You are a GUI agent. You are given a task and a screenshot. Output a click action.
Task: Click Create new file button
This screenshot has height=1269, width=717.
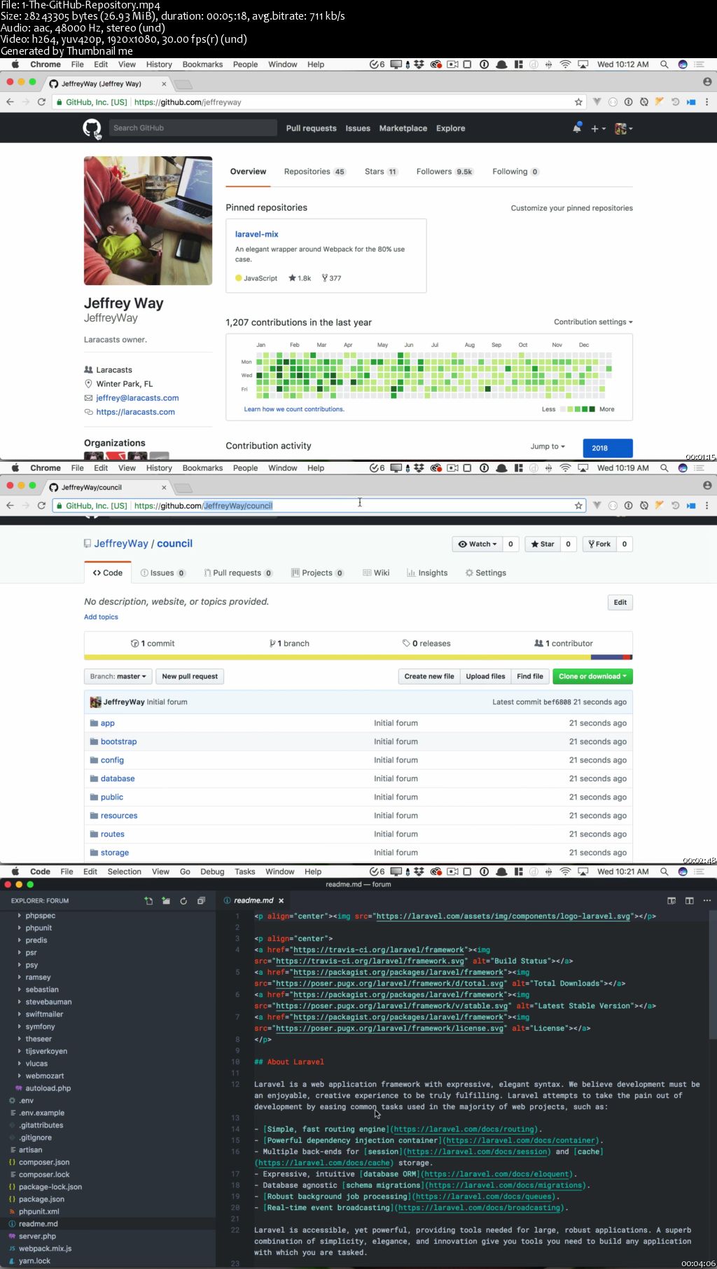429,677
